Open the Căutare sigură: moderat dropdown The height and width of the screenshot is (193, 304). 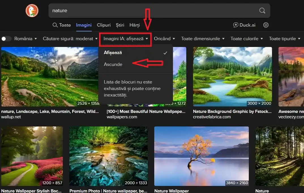(70, 39)
